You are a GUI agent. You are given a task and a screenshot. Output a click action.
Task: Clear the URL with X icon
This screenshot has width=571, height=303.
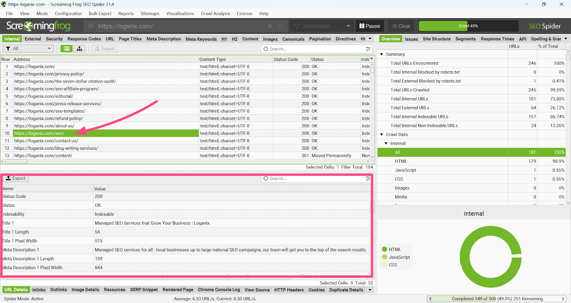click(x=270, y=26)
